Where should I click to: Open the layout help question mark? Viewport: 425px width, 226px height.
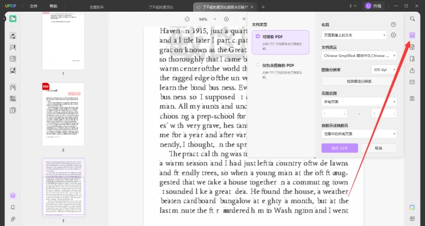(x=394, y=25)
